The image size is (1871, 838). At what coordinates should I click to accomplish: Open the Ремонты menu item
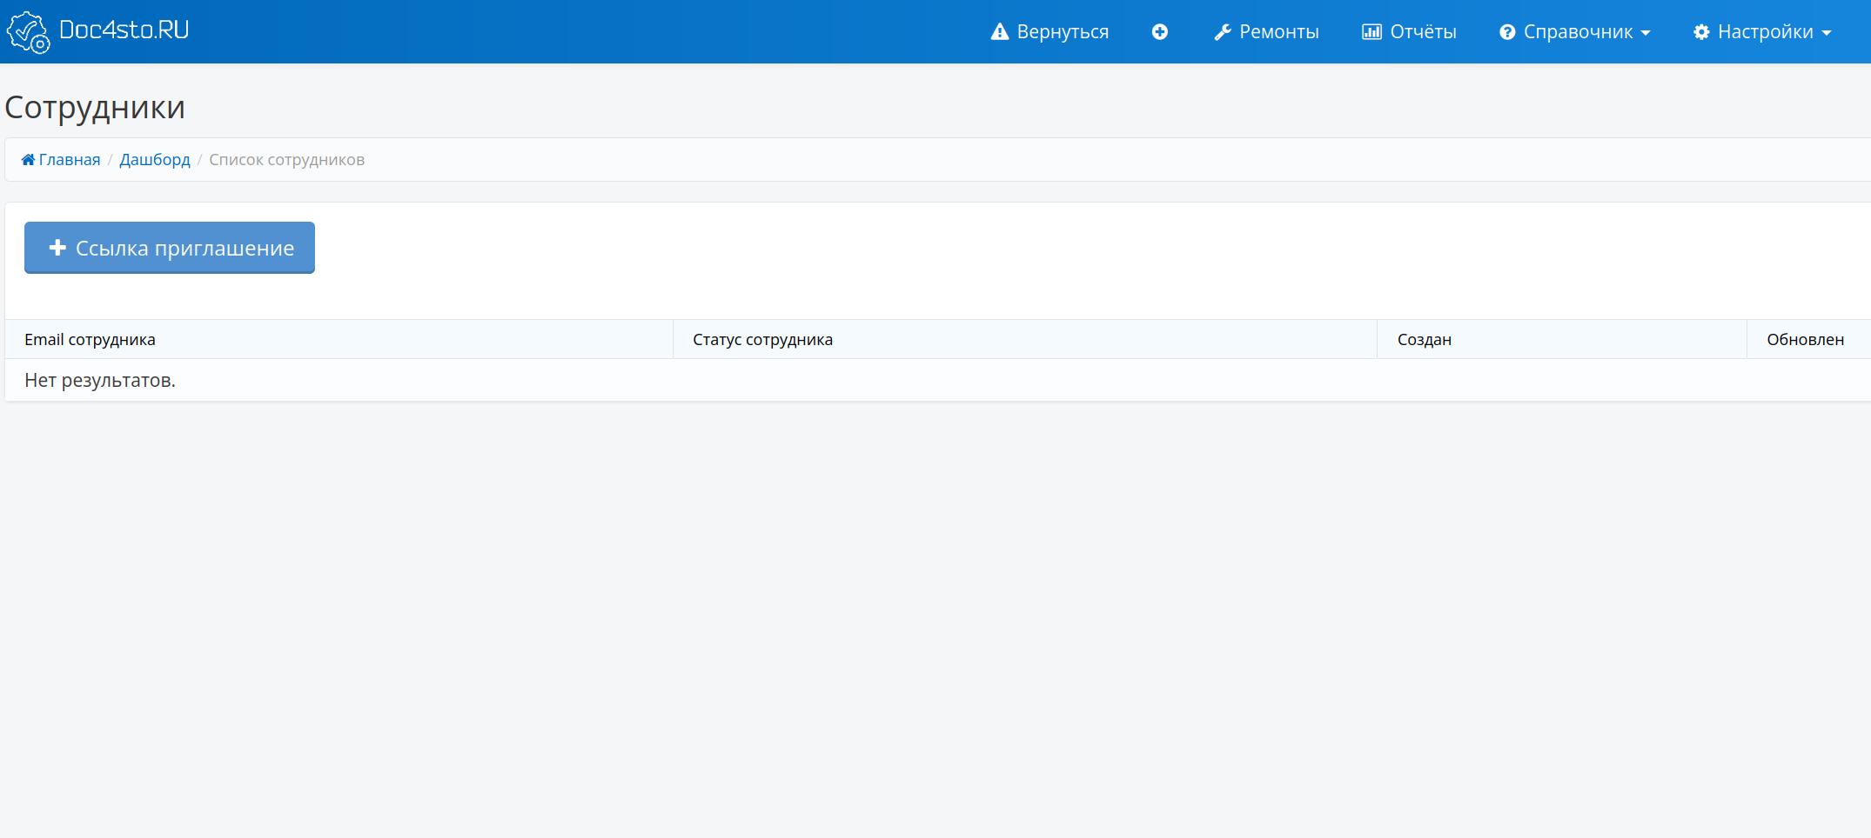(1278, 32)
